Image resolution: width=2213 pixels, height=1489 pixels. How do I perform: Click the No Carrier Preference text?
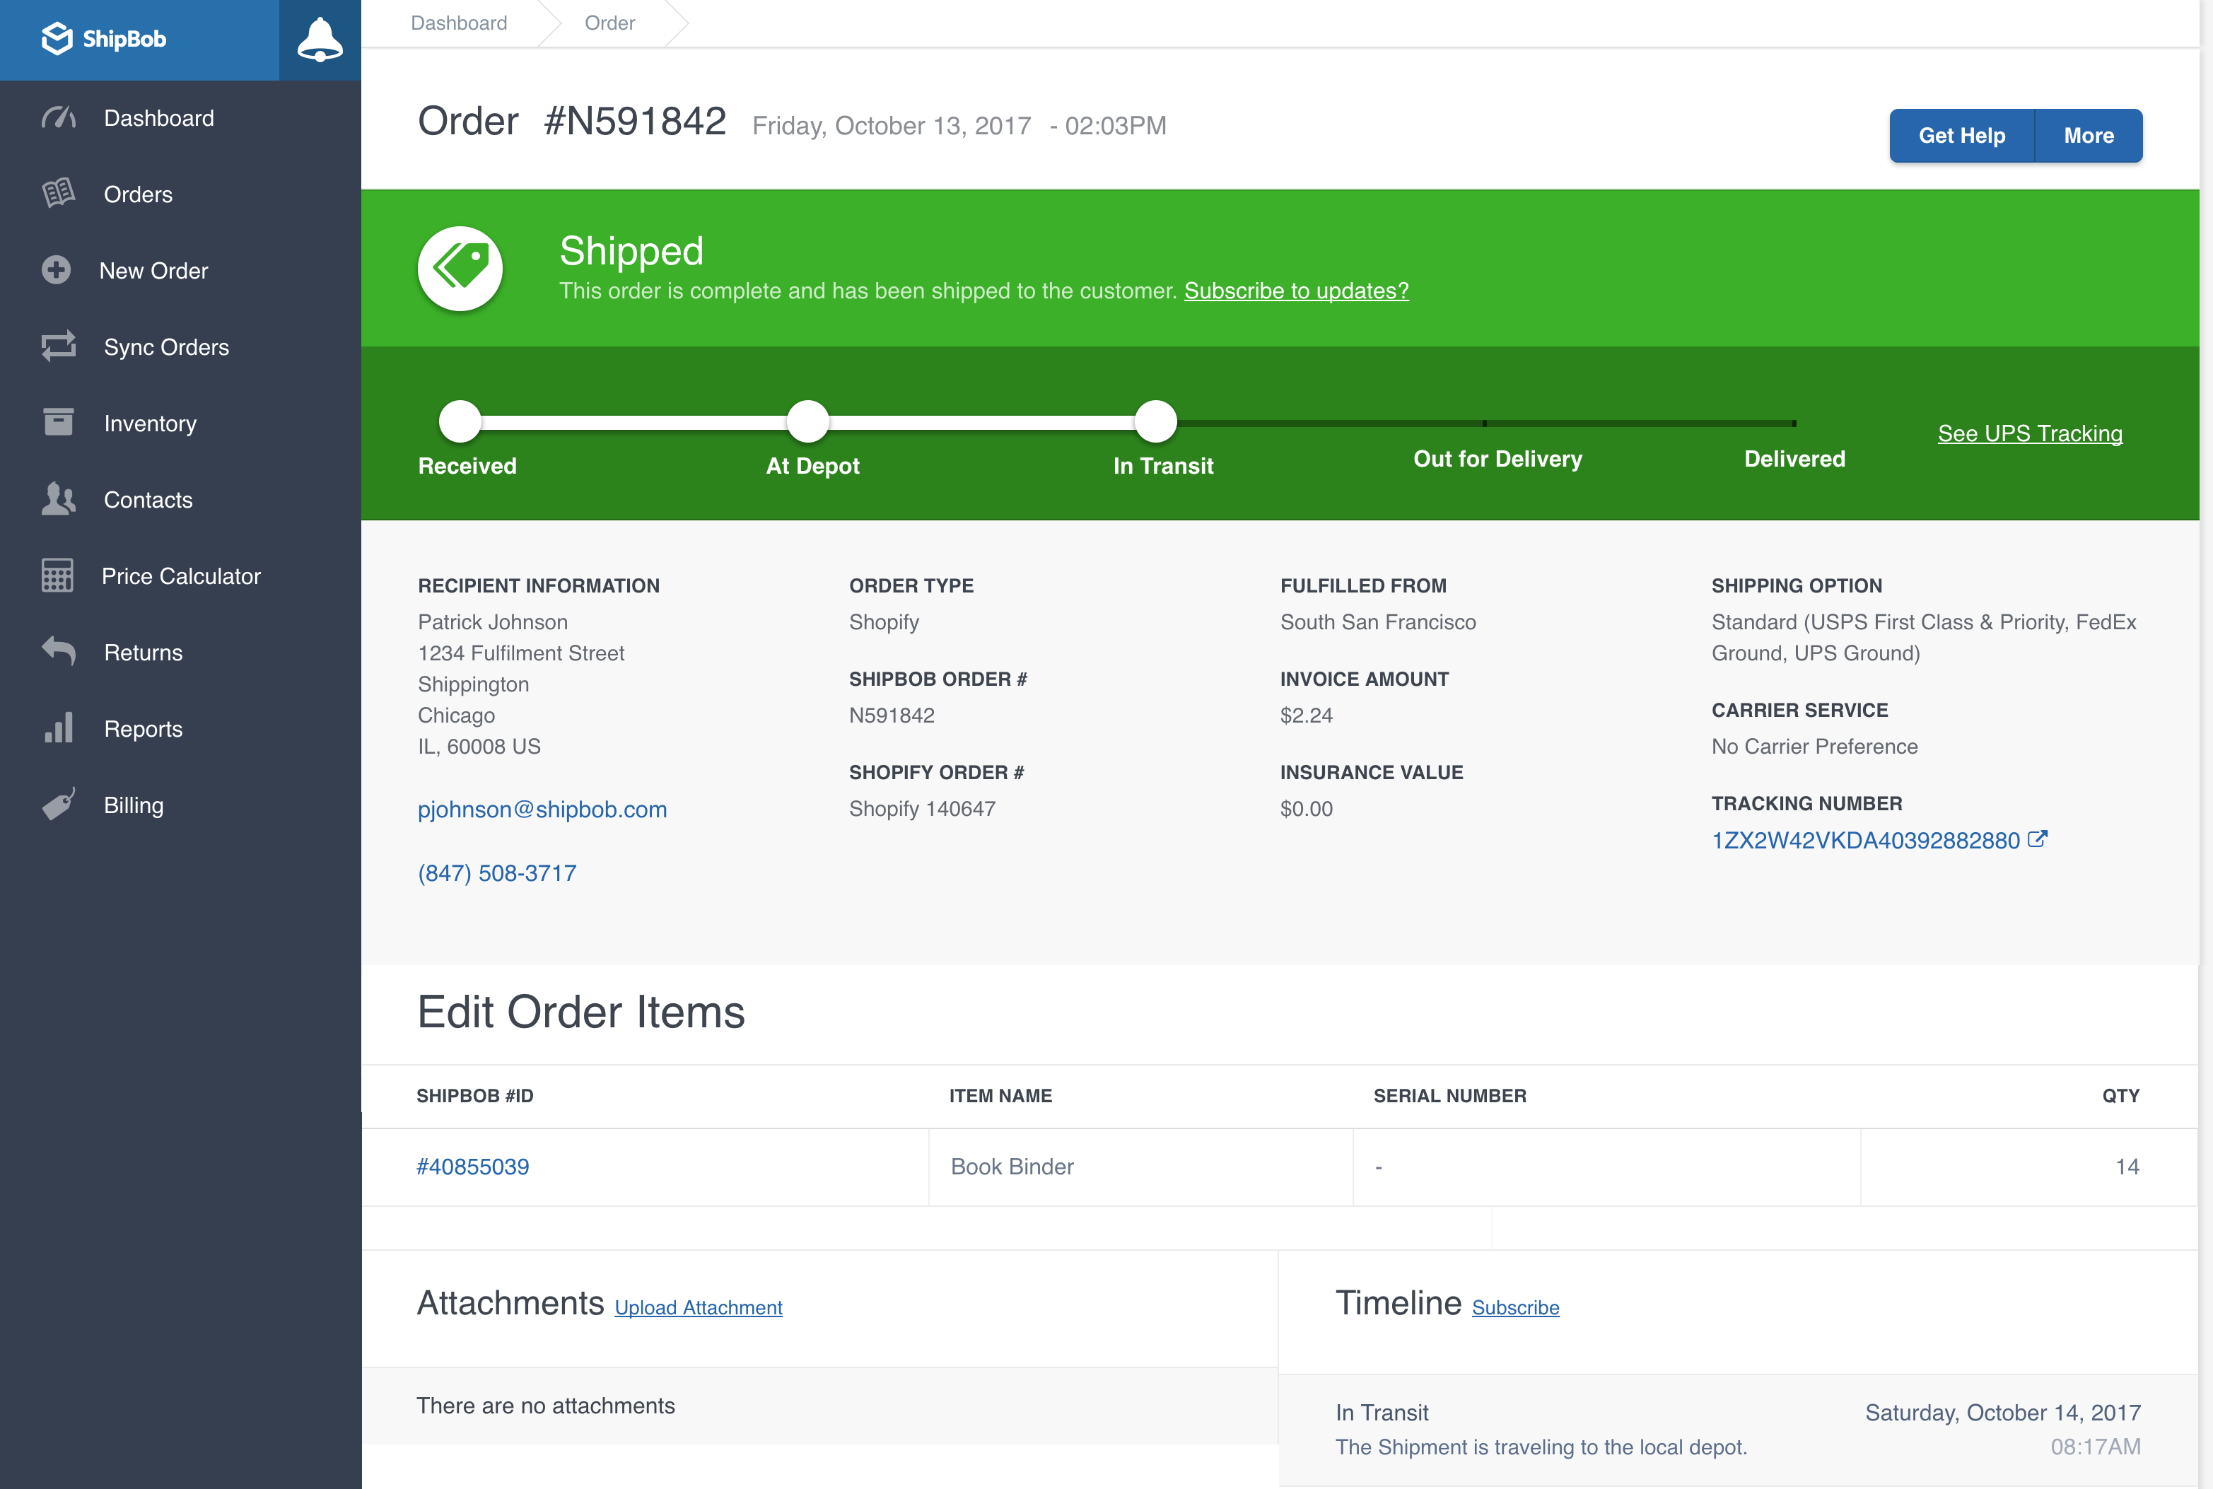1814,747
